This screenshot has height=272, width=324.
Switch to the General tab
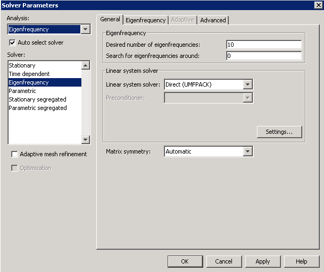coord(110,20)
